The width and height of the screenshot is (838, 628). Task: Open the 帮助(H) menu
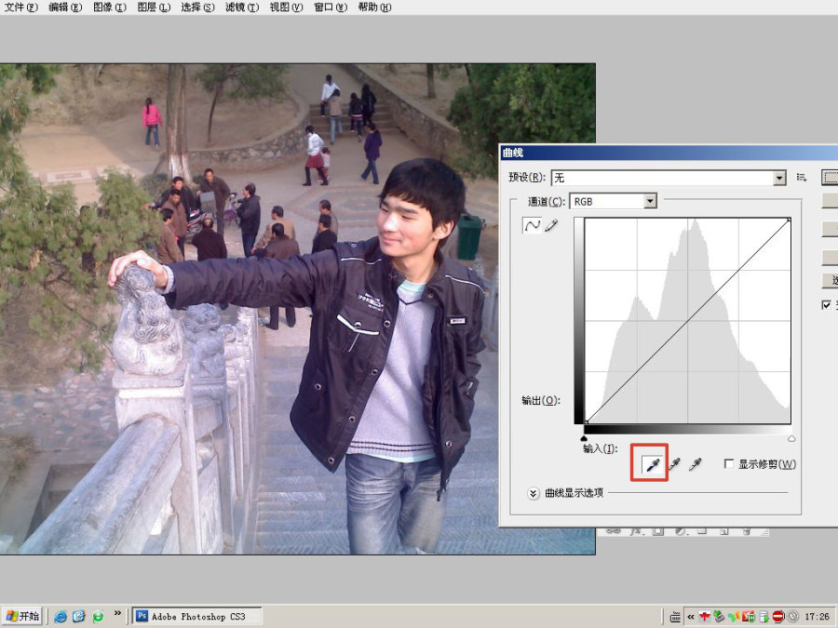click(374, 7)
